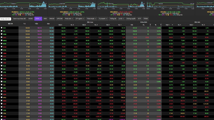Select stock code DGC

[5, 56]
